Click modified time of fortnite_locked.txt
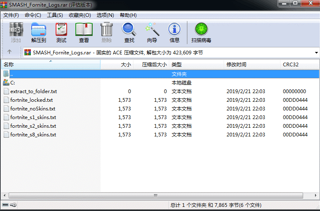Image resolution: width=320 pixels, height=211 pixels. tap(246, 100)
